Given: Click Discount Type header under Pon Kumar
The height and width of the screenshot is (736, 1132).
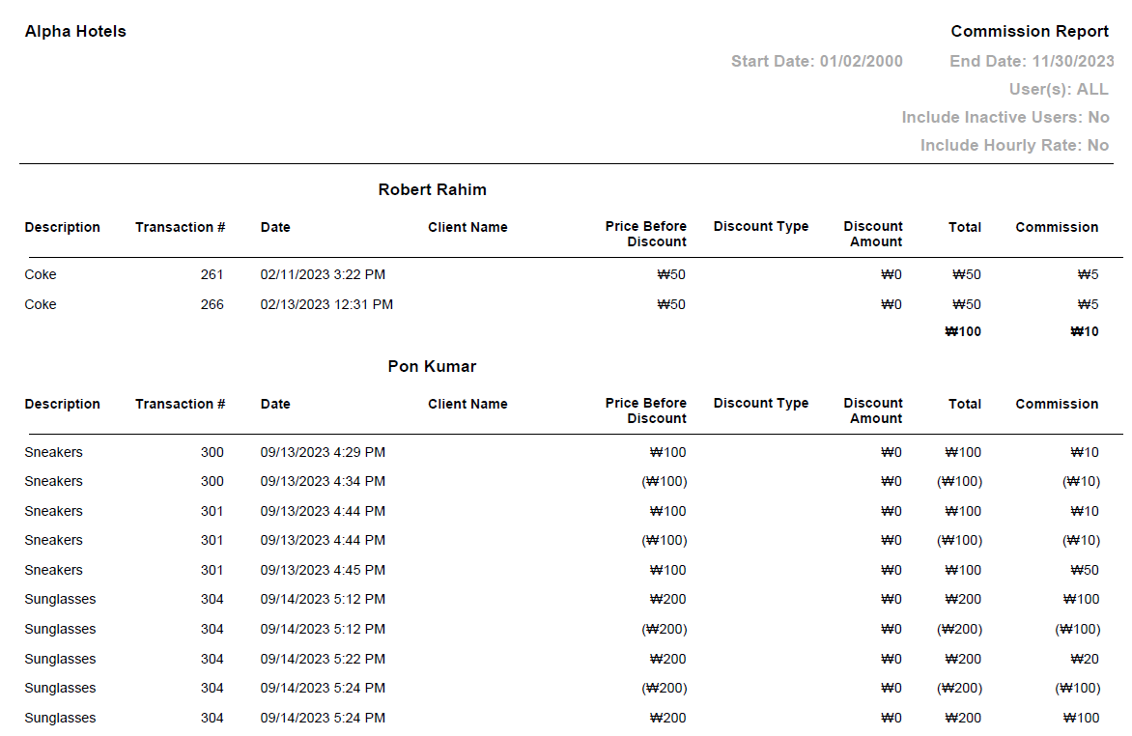Looking at the screenshot, I should (761, 403).
